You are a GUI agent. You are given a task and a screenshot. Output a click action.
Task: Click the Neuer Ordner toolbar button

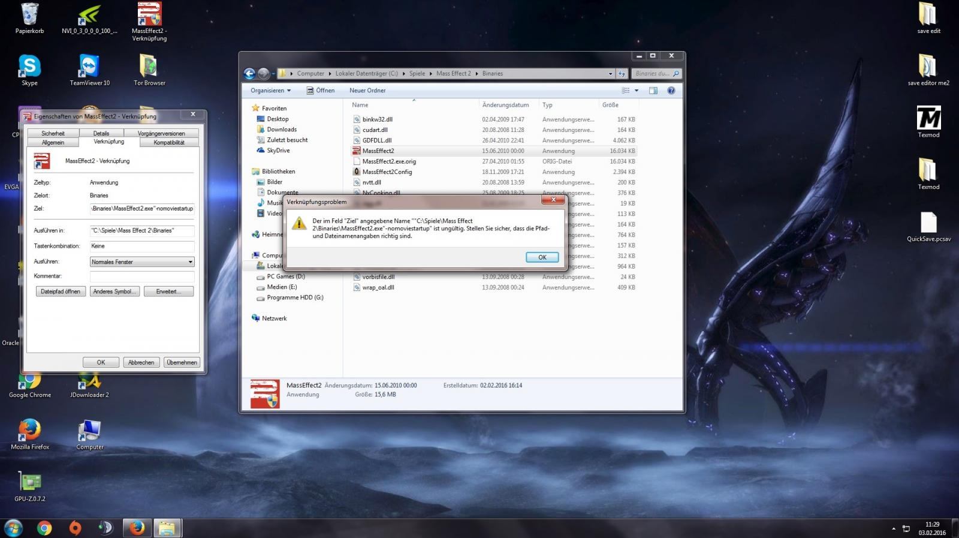(367, 91)
